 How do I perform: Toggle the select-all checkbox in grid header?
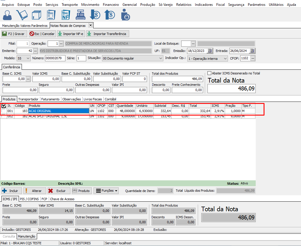(4, 106)
